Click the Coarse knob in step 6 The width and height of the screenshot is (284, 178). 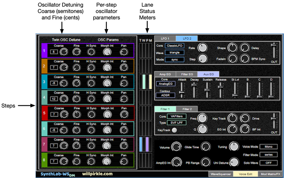64,130
